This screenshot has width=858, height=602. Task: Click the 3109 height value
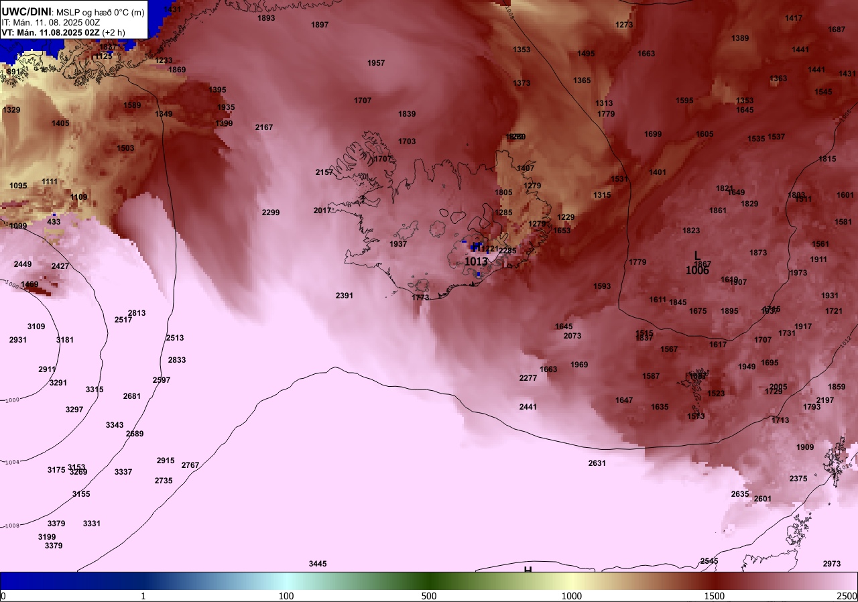36,326
